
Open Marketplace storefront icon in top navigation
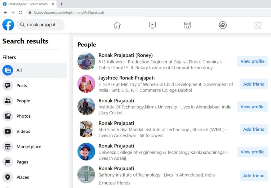[187, 25]
